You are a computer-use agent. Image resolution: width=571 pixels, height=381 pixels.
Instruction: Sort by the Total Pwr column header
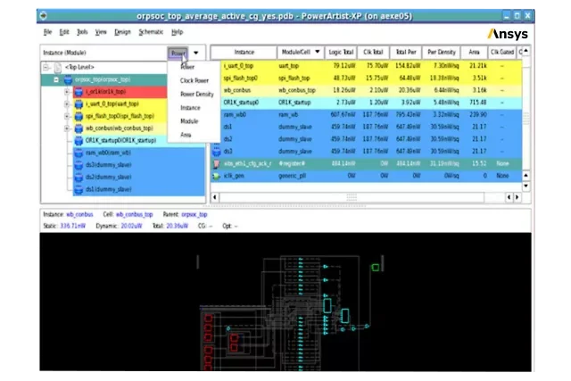coord(406,52)
